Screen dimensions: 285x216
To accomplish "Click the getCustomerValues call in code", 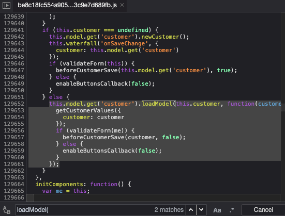I will 85,110.
